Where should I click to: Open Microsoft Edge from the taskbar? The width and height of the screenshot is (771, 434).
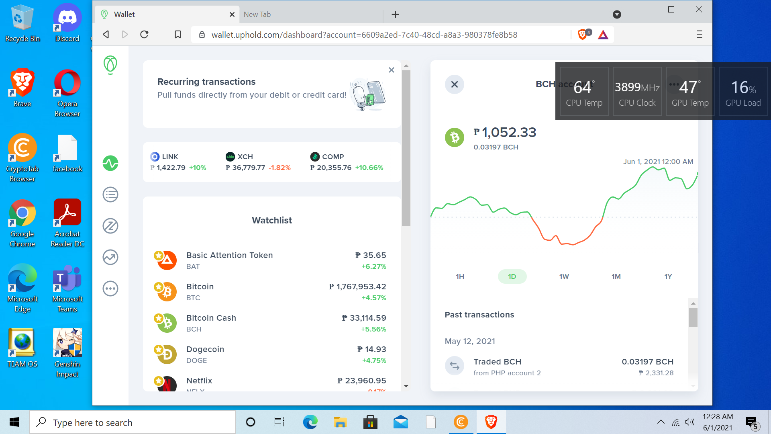point(310,422)
